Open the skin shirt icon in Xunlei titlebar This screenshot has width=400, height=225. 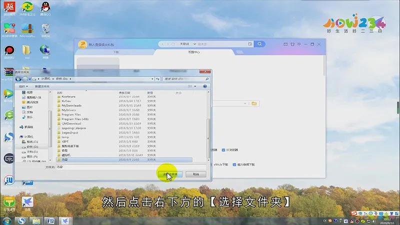292,44
